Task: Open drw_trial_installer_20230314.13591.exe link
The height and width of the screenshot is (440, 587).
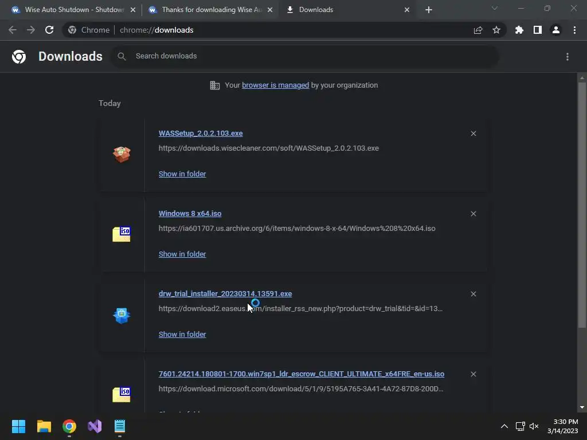Action: pyautogui.click(x=225, y=294)
